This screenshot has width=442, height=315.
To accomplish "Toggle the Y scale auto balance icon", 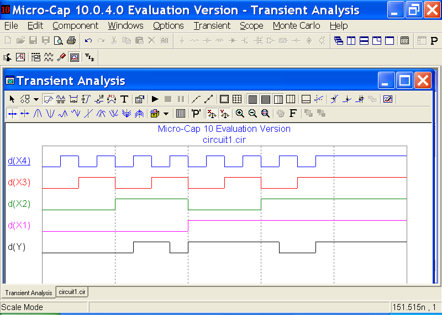I will pyautogui.click(x=225, y=114).
